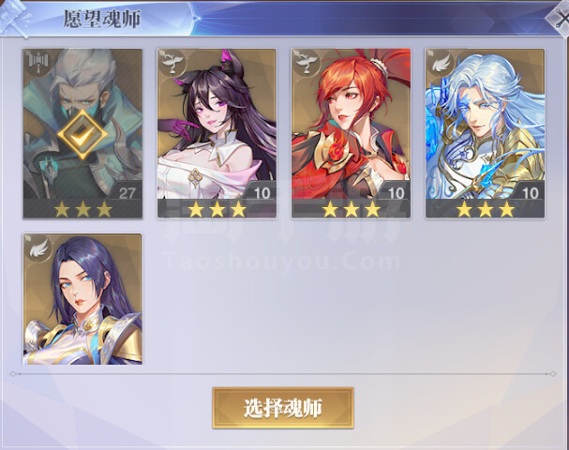Click the level 10 badge on the cat-ear girl
The width and height of the screenshot is (569, 450).
[262, 192]
